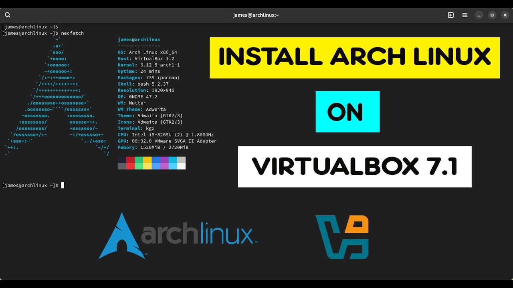Click the bottom prompt with the cursor block
Screen dimensions: 513x288
click(33, 185)
